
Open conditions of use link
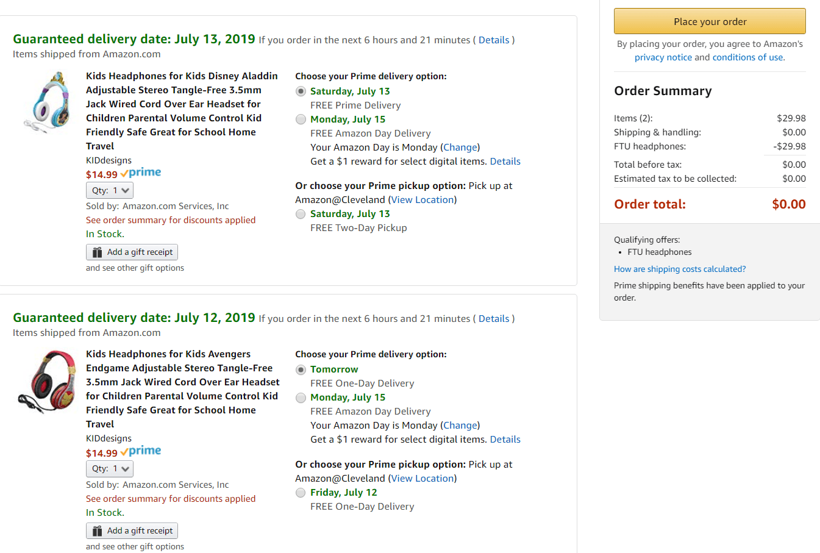coord(747,57)
